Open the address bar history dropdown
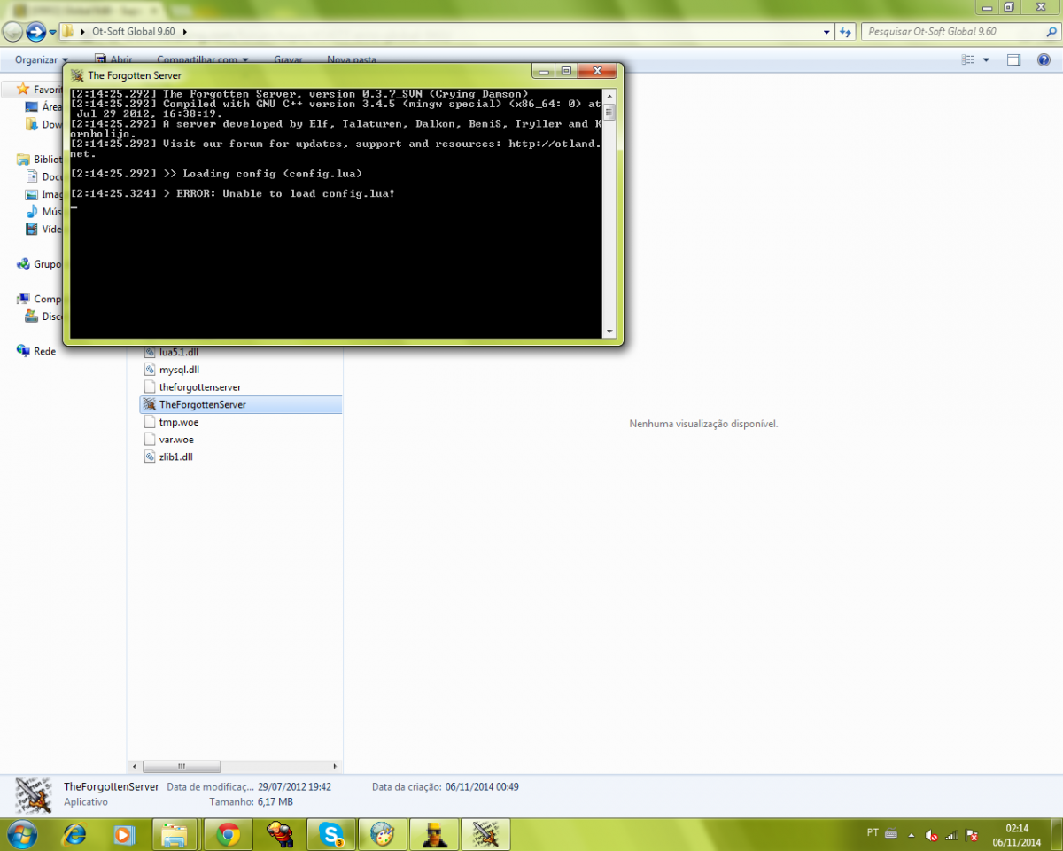Viewport: 1063px width, 851px height. tap(826, 32)
